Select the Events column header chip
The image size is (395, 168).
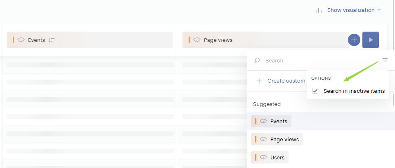[x=90, y=40]
